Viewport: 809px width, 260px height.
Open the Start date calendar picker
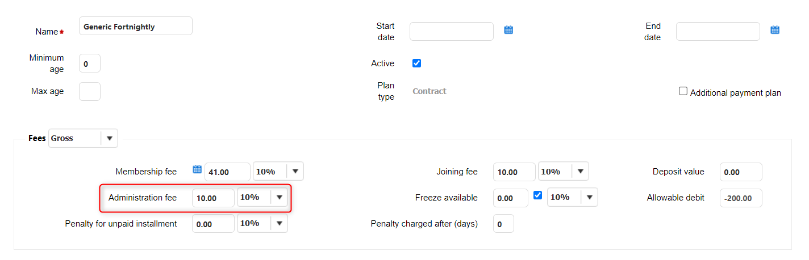(x=508, y=30)
